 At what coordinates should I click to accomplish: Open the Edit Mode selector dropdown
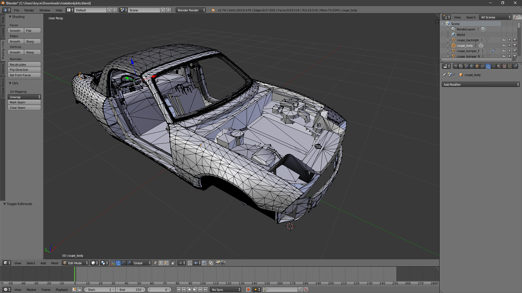[x=75, y=263]
